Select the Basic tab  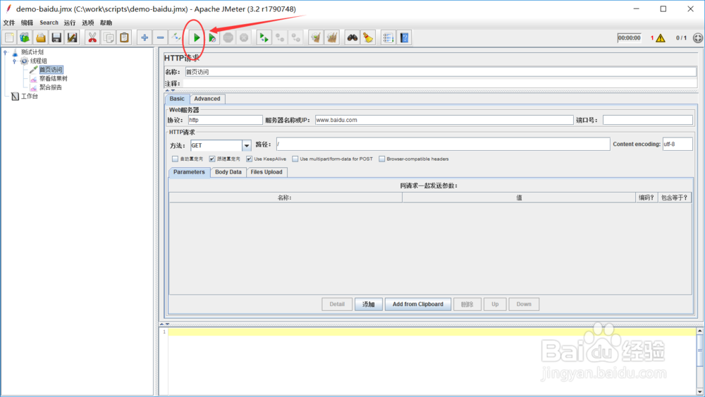pyautogui.click(x=177, y=99)
